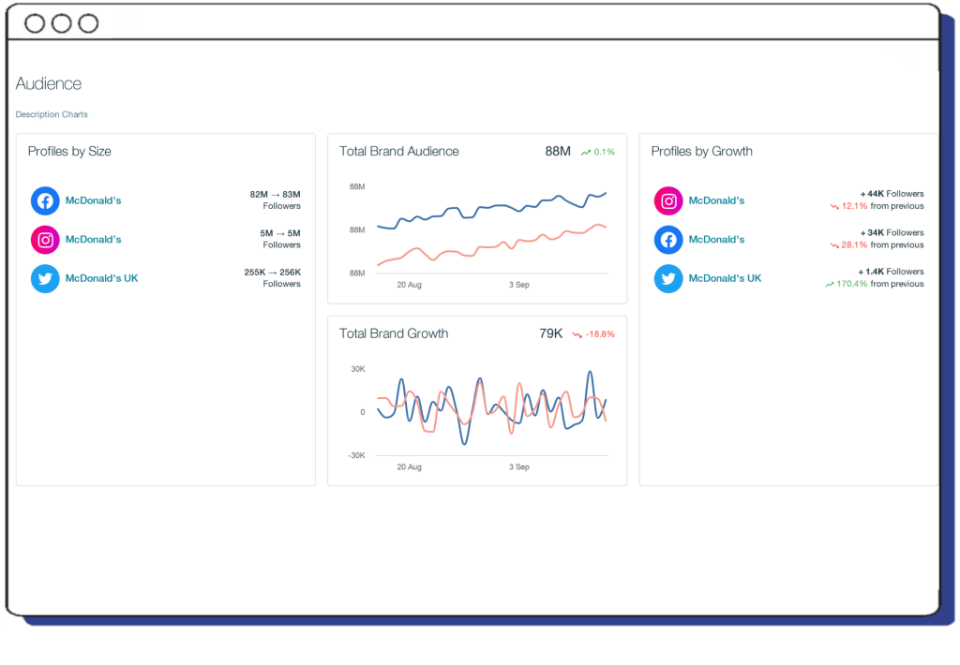Select the Facebook icon in Profiles by Growth
Screen dimensions: 960x665
(x=668, y=240)
